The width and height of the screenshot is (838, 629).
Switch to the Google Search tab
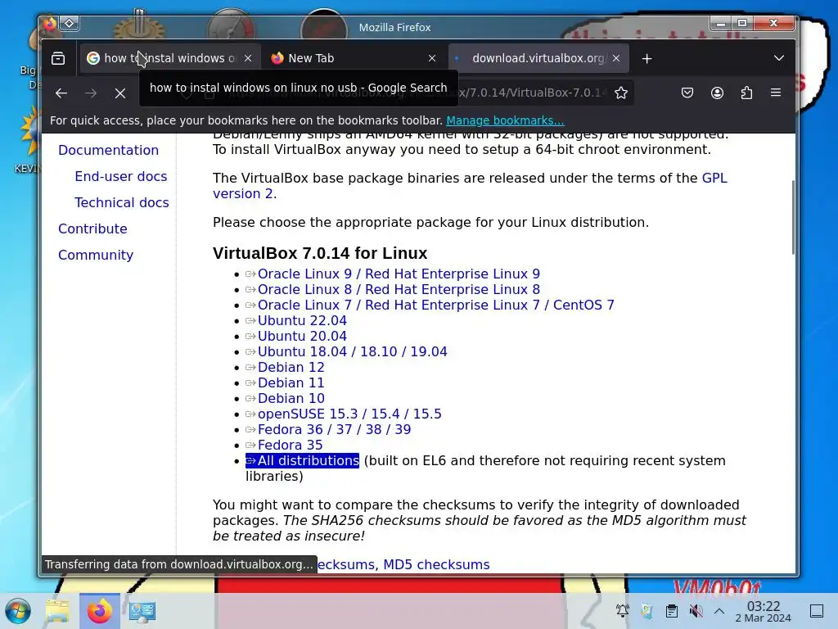[x=170, y=58]
